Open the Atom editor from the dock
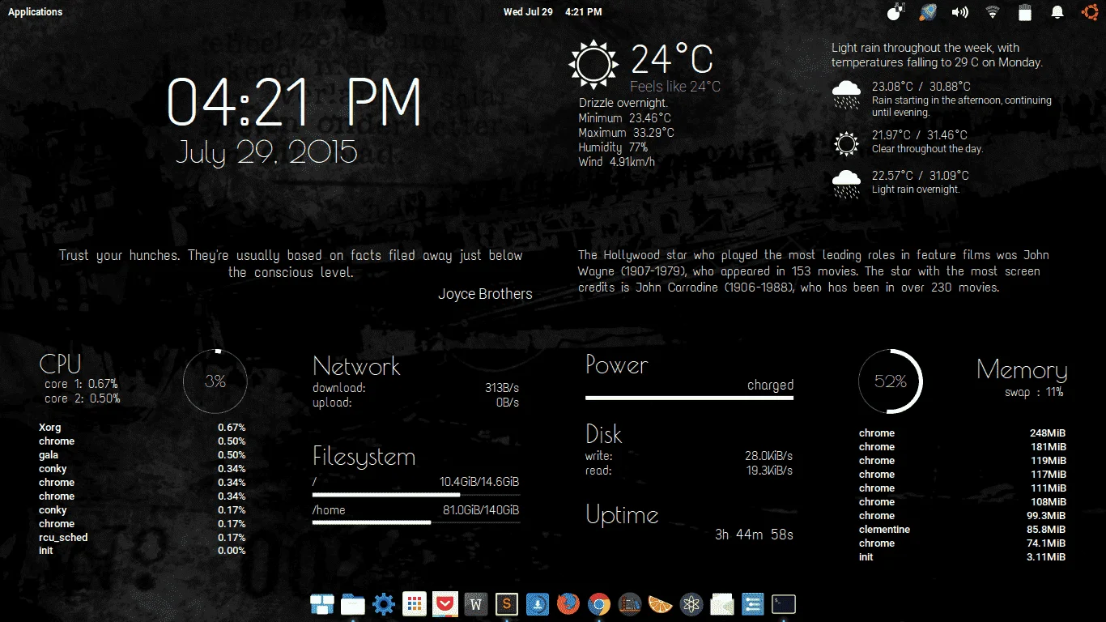Image resolution: width=1106 pixels, height=622 pixels. tap(691, 604)
